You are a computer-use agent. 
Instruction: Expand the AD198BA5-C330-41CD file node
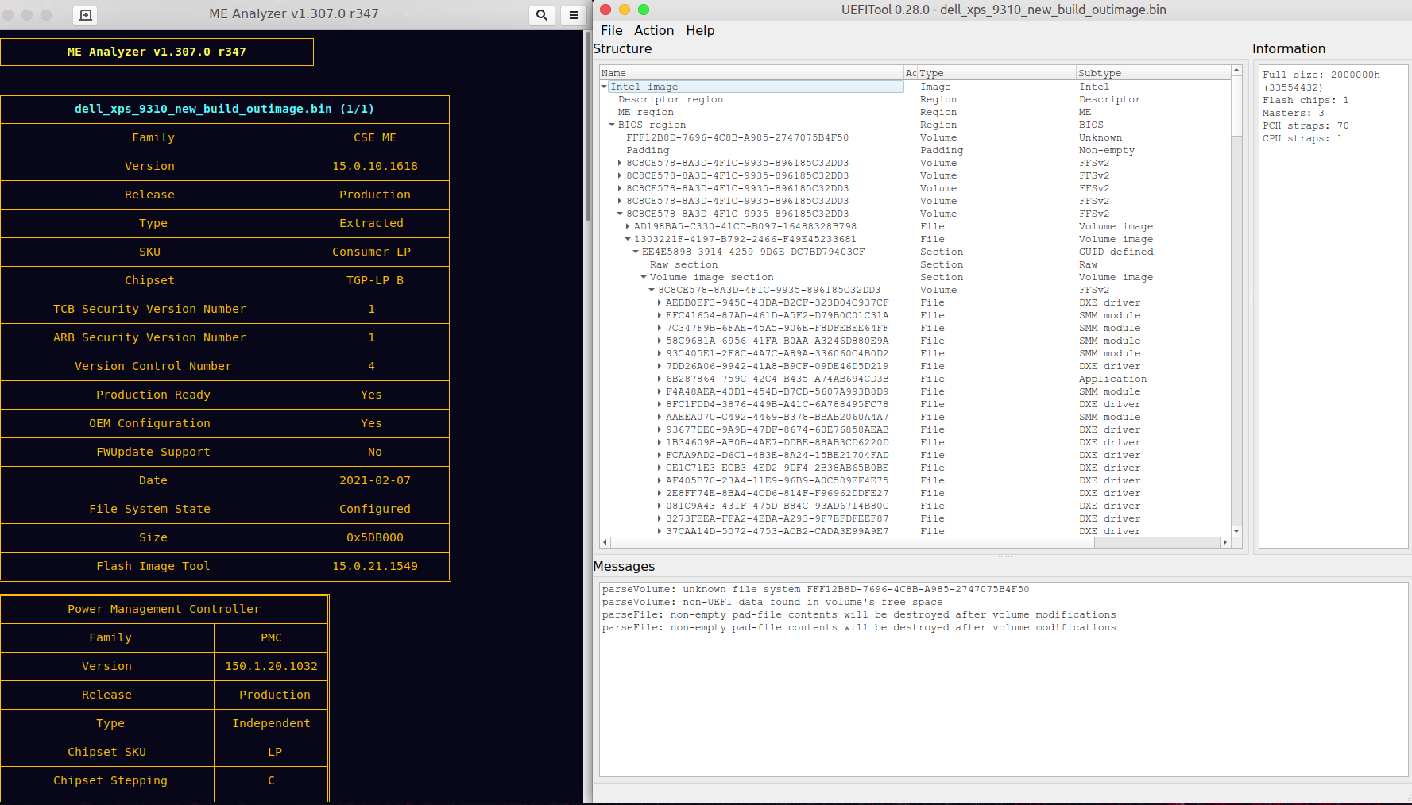tap(628, 226)
